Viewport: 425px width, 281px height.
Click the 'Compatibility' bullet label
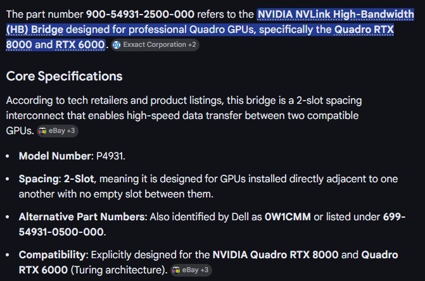click(53, 255)
